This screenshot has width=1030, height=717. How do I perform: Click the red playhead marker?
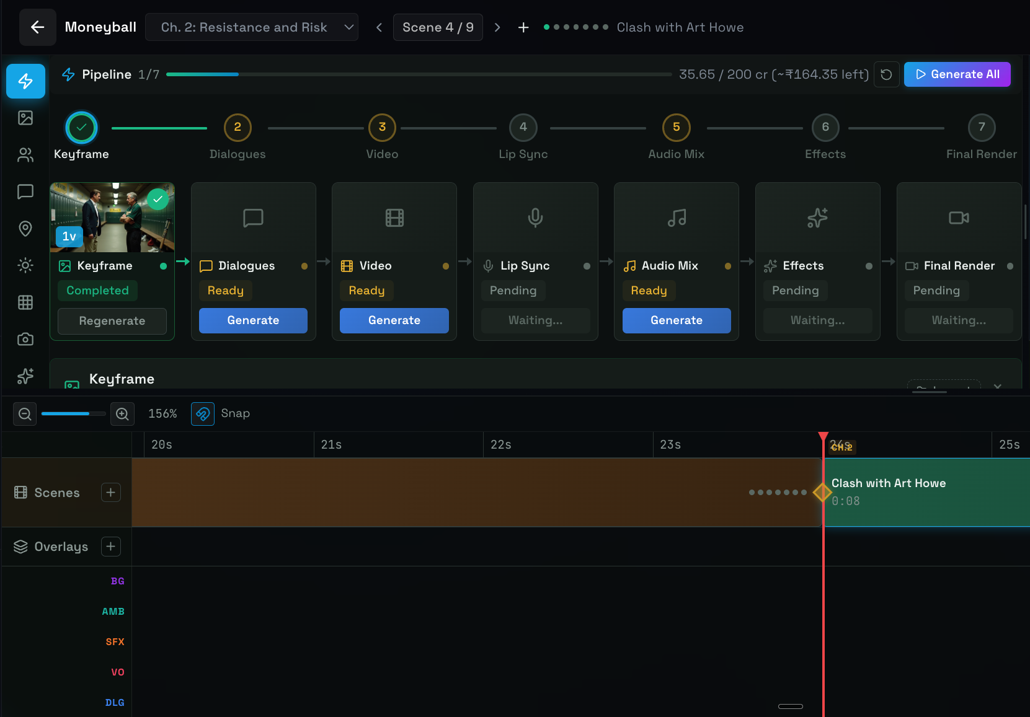coord(823,437)
